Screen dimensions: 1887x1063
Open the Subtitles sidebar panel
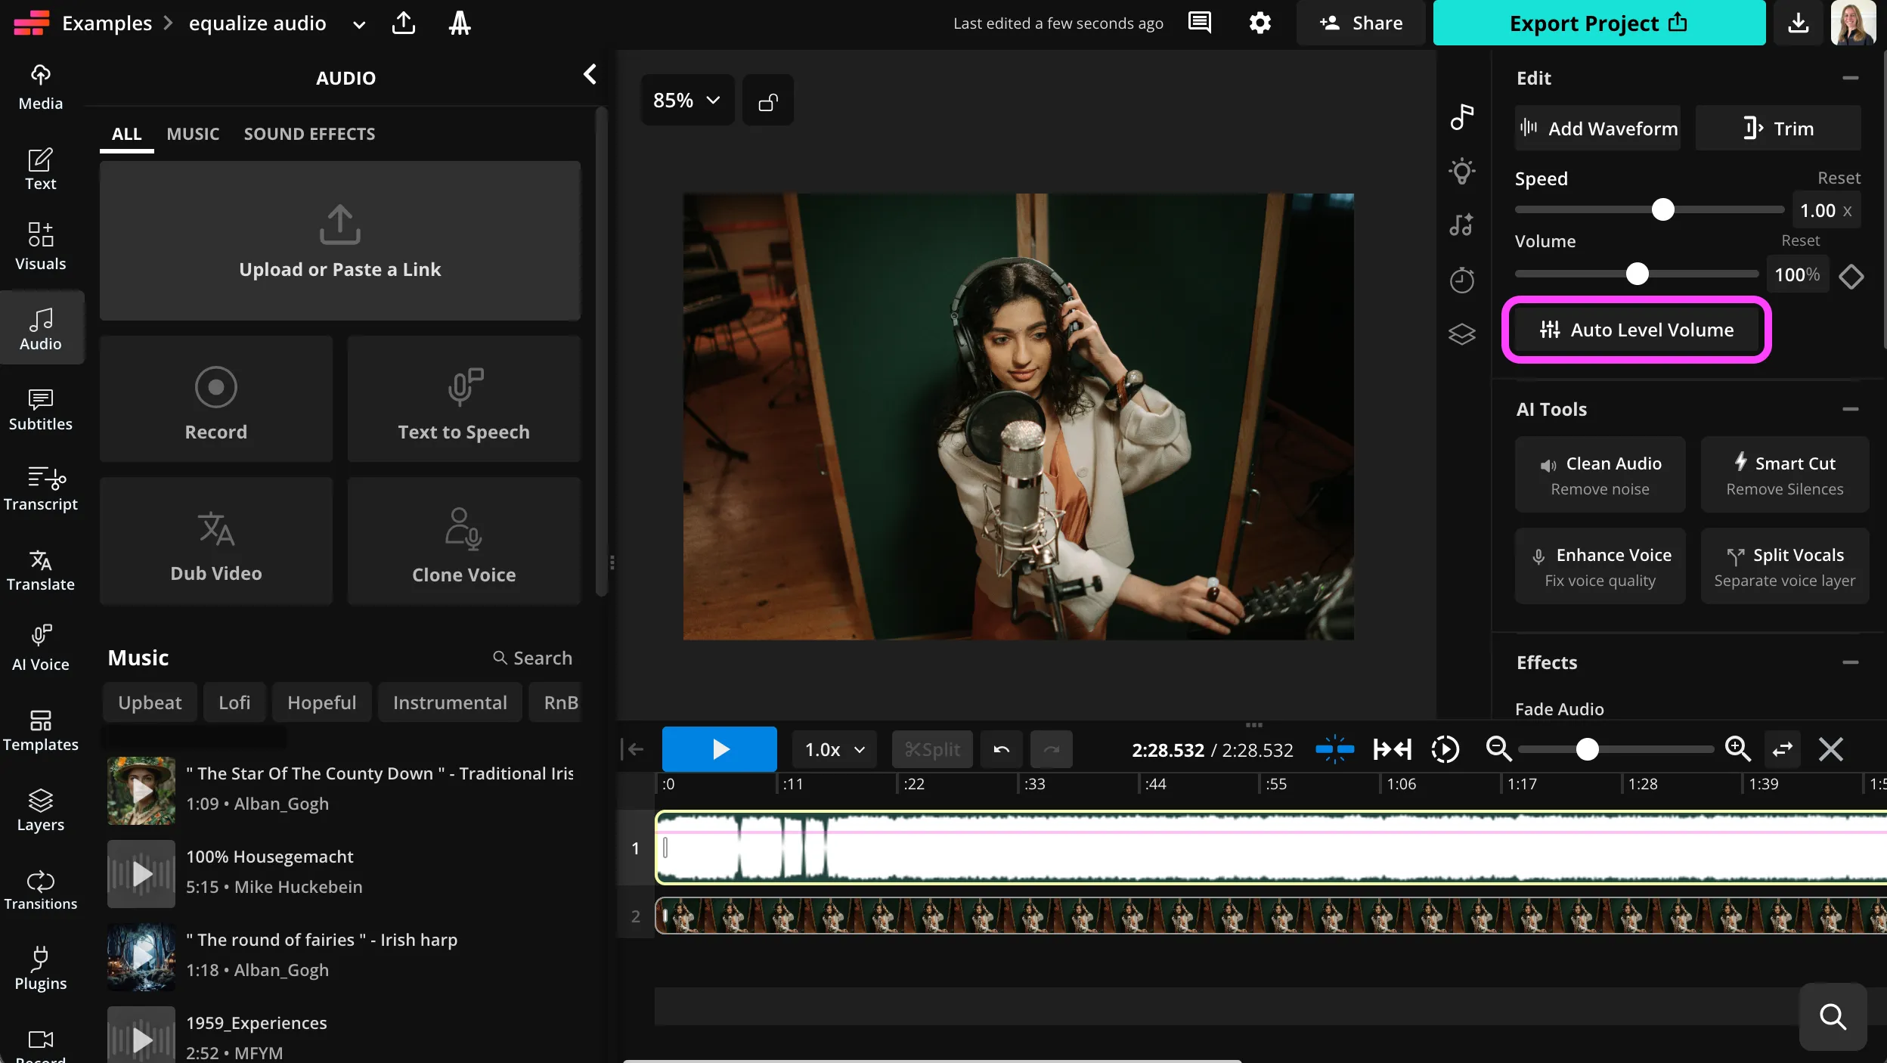(x=41, y=408)
